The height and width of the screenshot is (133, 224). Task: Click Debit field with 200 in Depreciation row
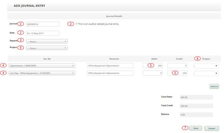[x=153, y=66]
